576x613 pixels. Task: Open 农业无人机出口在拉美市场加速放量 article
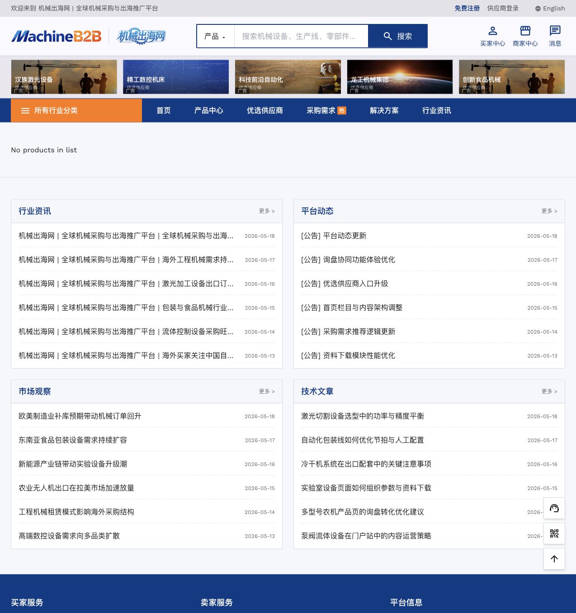[76, 488]
